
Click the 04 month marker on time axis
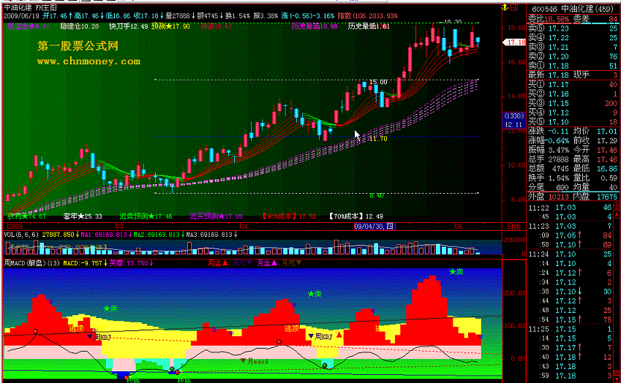[244, 227]
